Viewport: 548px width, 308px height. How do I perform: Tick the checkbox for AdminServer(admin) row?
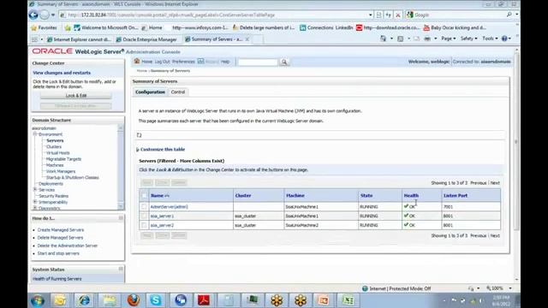pyautogui.click(x=144, y=207)
